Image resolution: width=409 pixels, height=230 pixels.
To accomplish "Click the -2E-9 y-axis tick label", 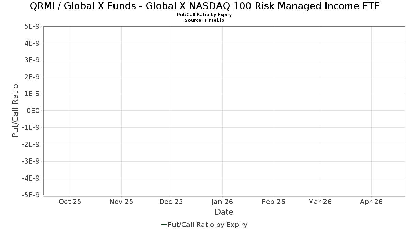I will click(31, 144).
